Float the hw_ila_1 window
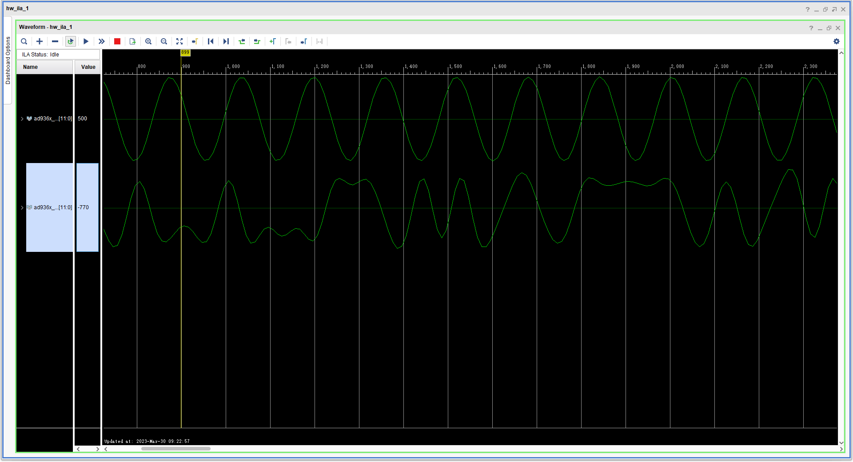 point(834,9)
